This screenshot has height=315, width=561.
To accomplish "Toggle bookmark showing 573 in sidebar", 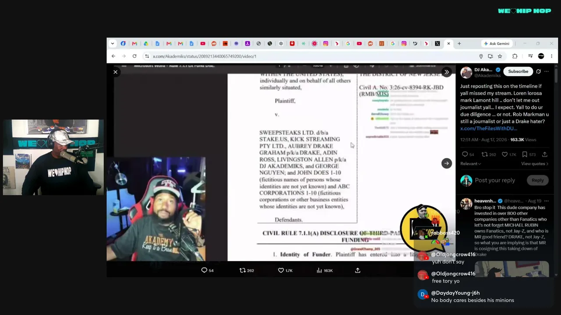I will [525, 154].
